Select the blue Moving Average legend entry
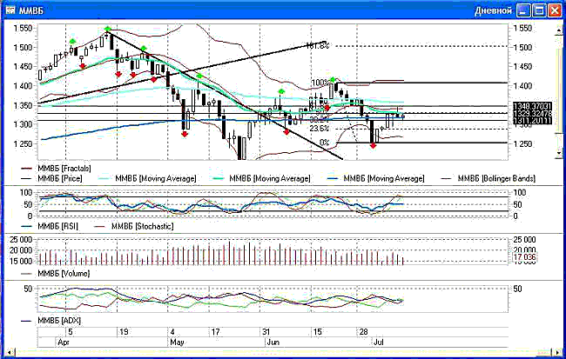The height and width of the screenshot is (359, 566). [x=375, y=178]
